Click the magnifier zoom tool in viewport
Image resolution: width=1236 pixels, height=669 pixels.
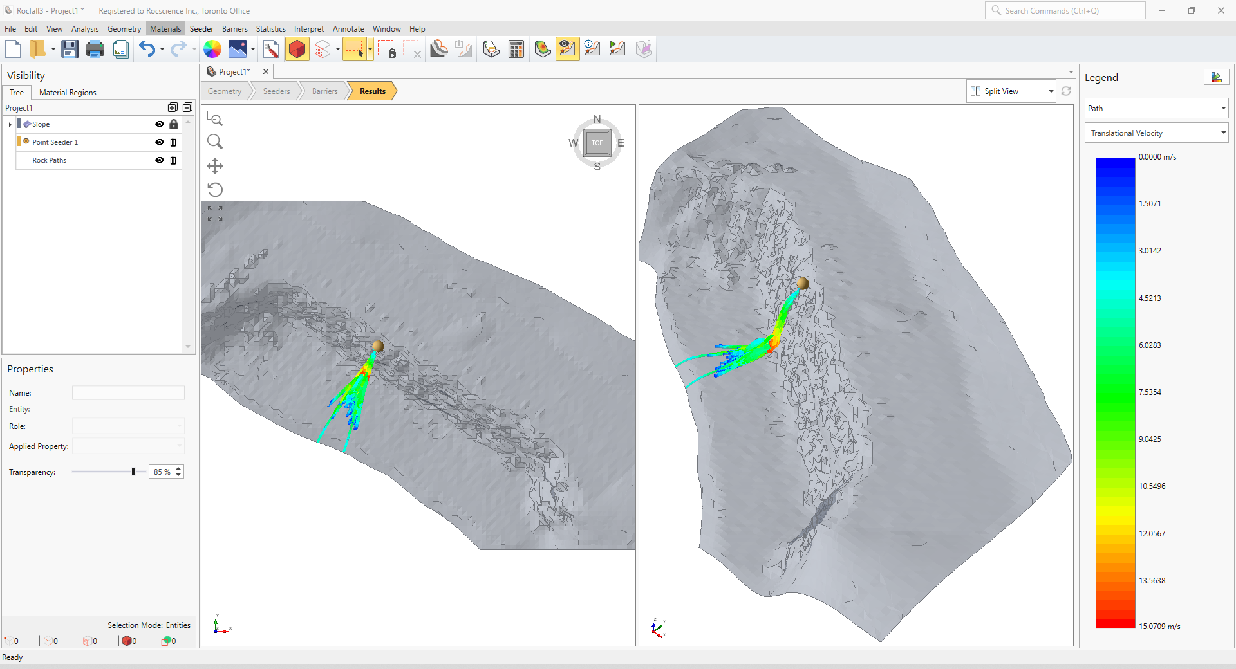215,142
